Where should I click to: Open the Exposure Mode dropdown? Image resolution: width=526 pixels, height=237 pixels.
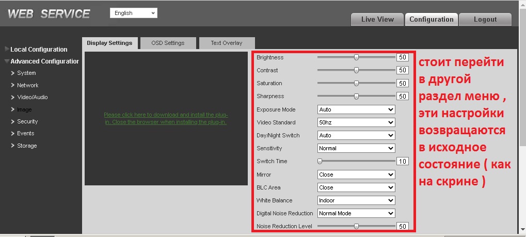(356, 109)
